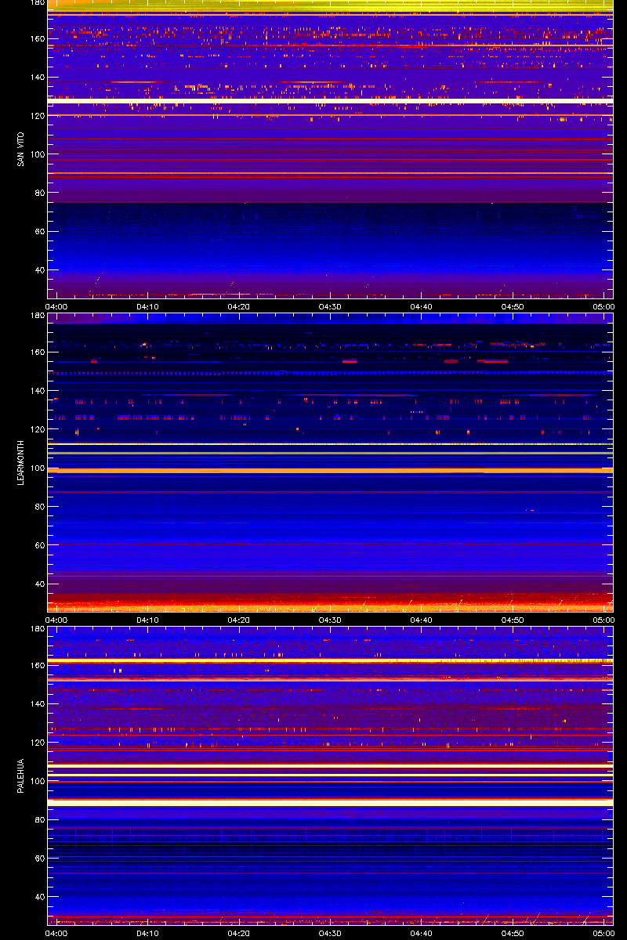Click the 04:30 time label under Palehua plot
The height and width of the screenshot is (940, 627).
(x=330, y=934)
